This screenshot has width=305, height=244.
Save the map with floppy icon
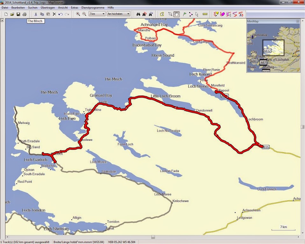18,14
